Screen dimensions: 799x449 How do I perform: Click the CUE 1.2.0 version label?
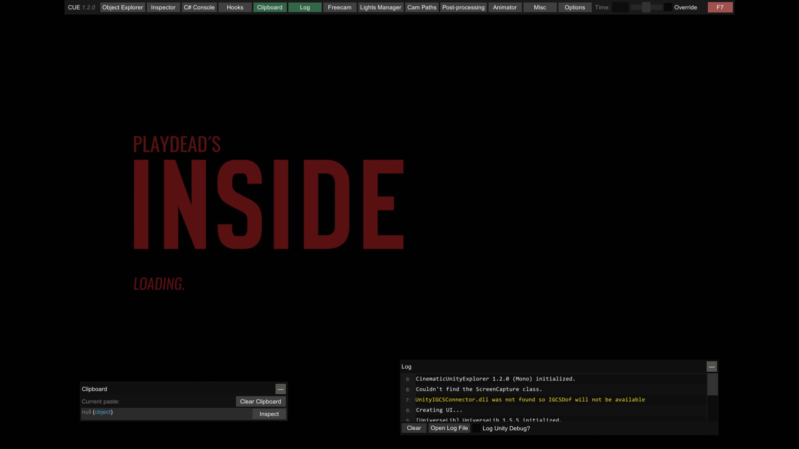coord(82,7)
